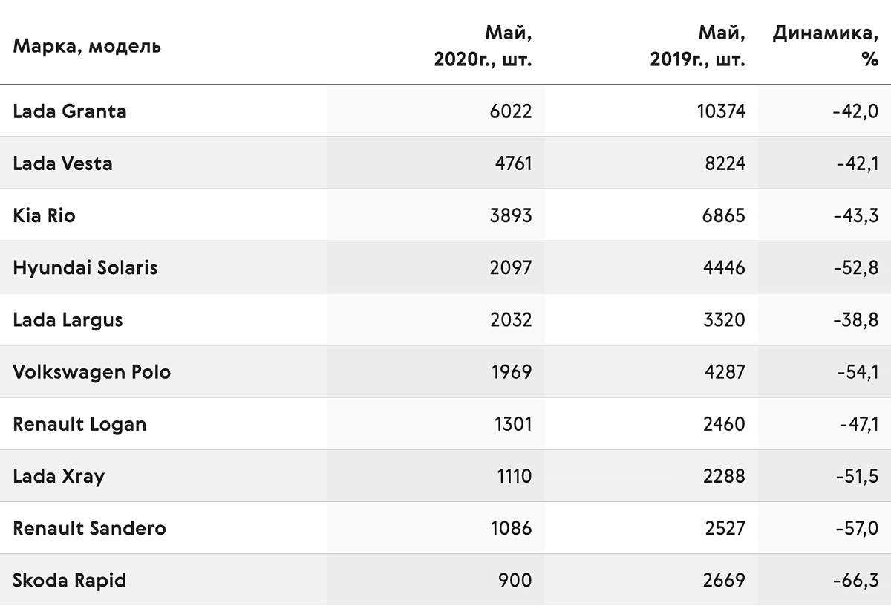Click the Volkswagen Polo model name
The height and width of the screenshot is (606, 891).
point(92,372)
